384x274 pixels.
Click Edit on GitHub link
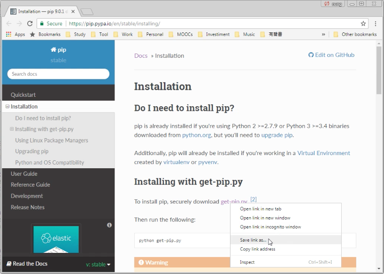click(331, 55)
